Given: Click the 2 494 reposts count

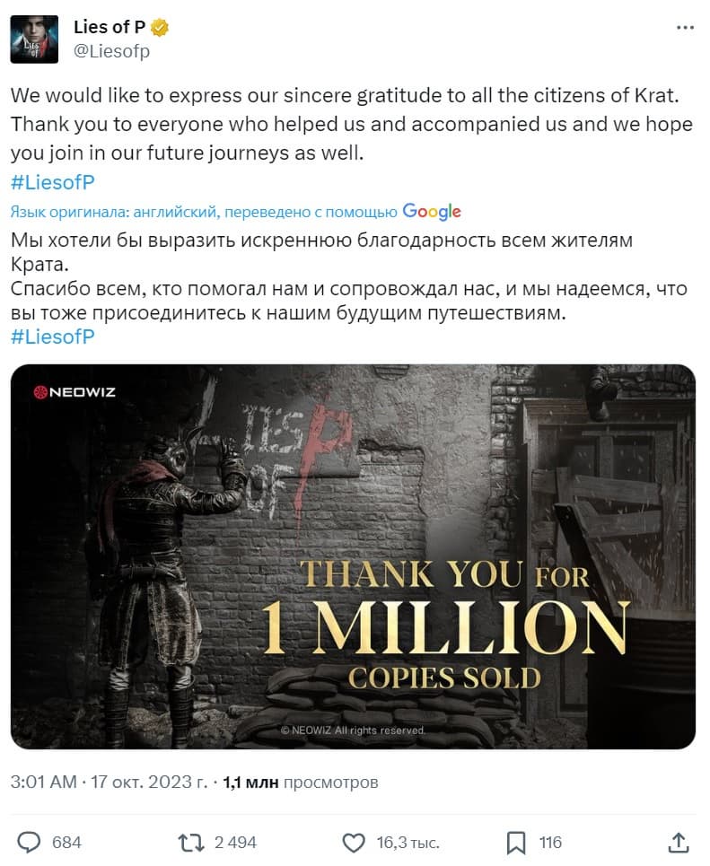Looking at the screenshot, I should tap(235, 842).
